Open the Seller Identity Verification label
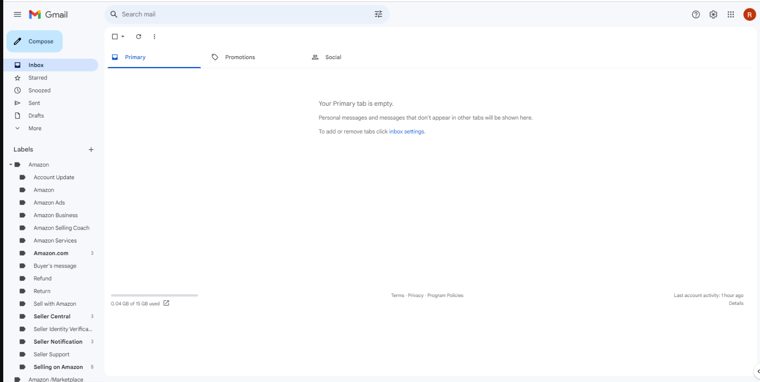Viewport: 760px width, 382px height. pyautogui.click(x=63, y=329)
